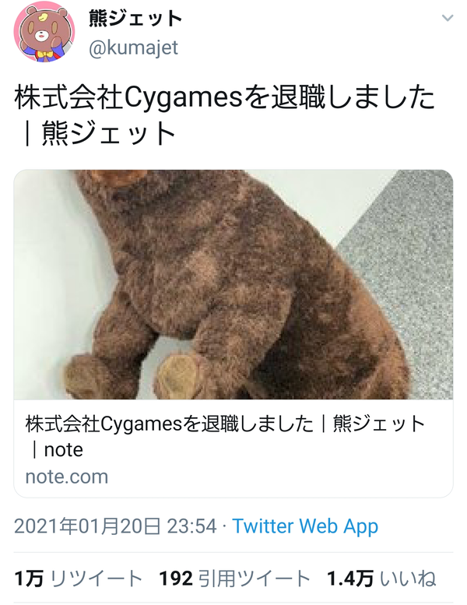
Task: Click the bear's tan paw pad in preview
Action: [x=178, y=375]
